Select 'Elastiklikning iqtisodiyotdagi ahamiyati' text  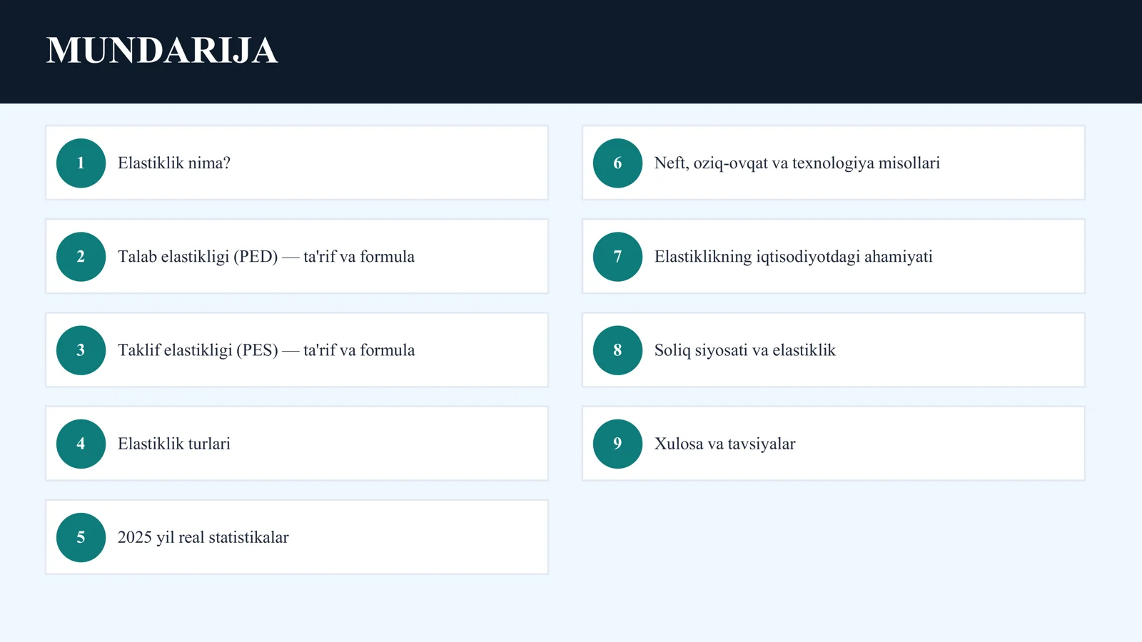pos(794,257)
